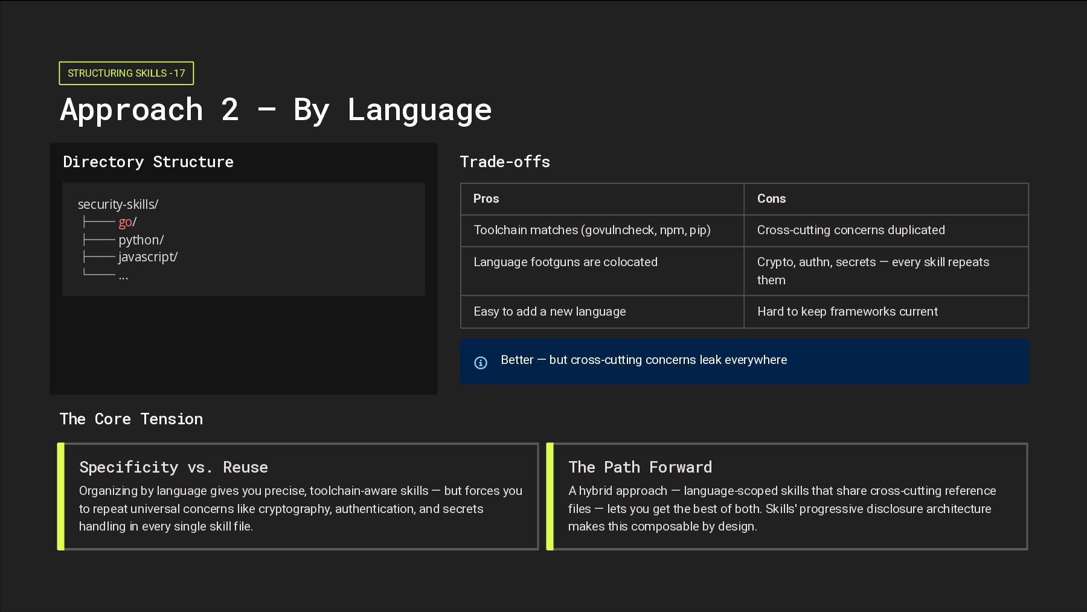Click The Path Forward card heading
The height and width of the screenshot is (612, 1087).
(x=640, y=467)
